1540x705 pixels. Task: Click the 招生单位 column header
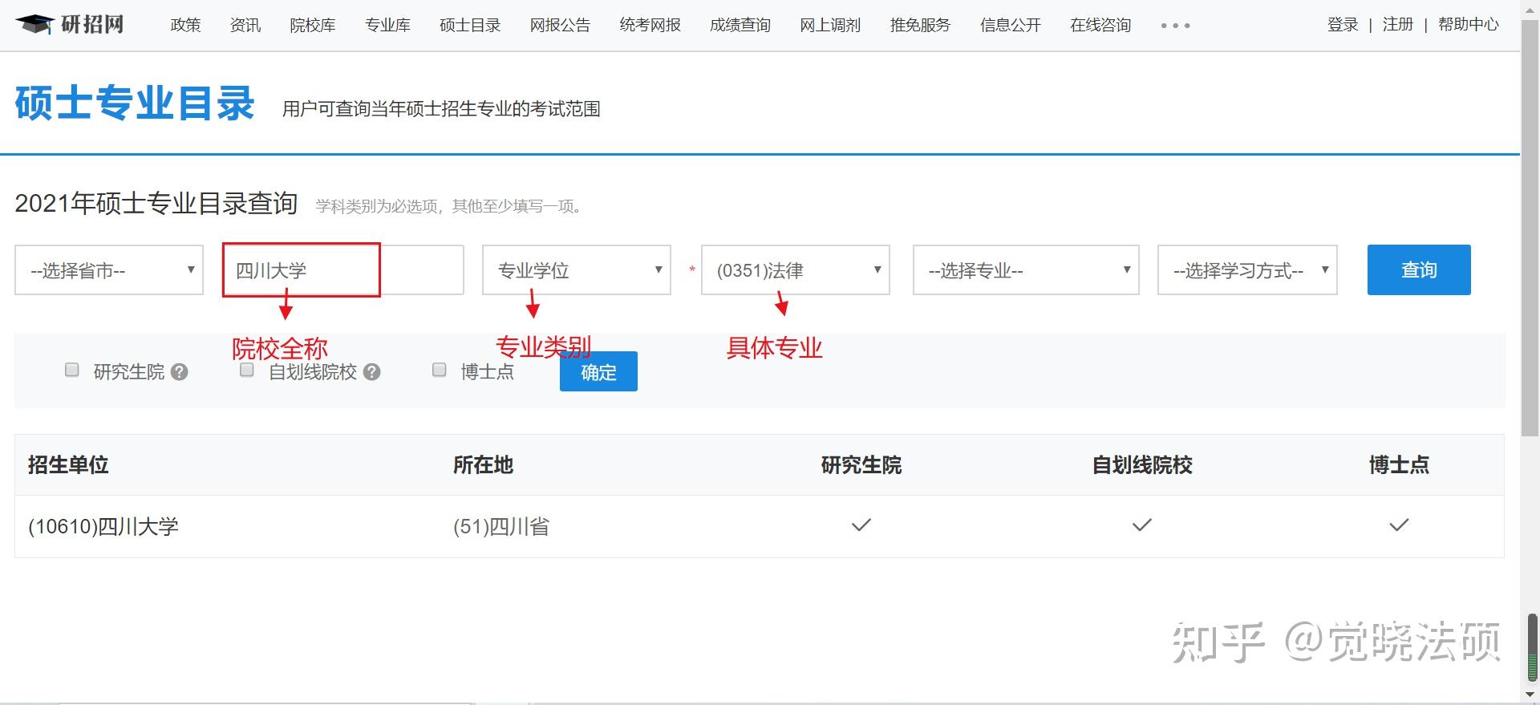click(x=68, y=464)
